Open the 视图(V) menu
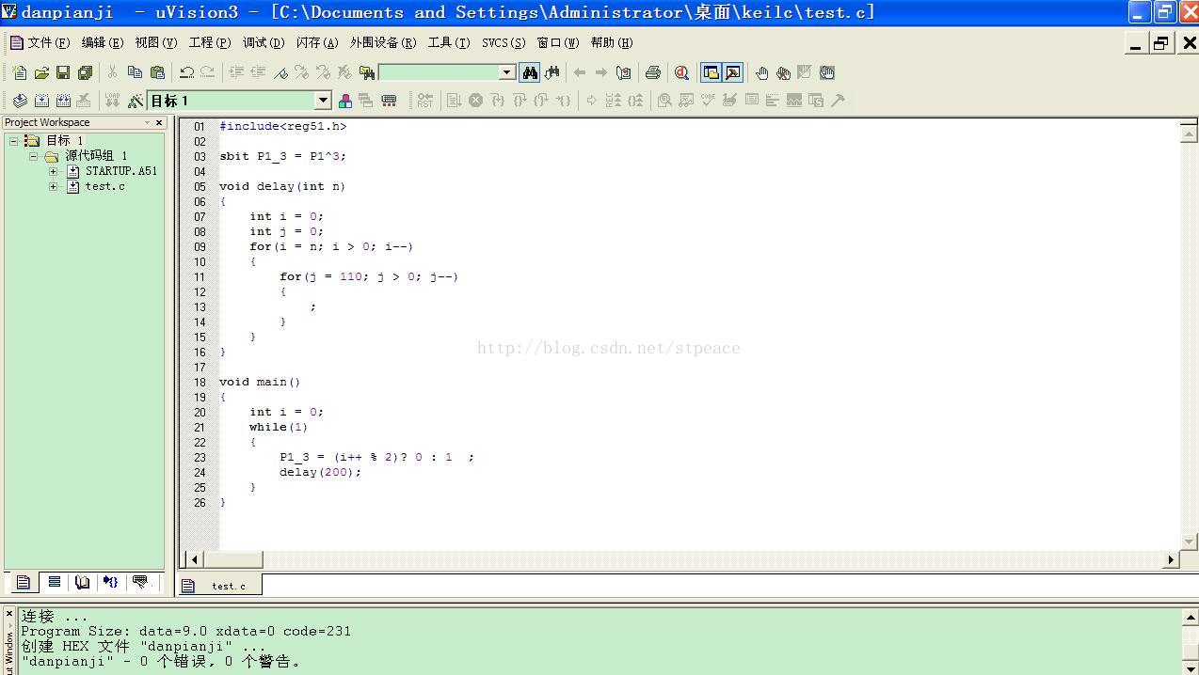 156,42
